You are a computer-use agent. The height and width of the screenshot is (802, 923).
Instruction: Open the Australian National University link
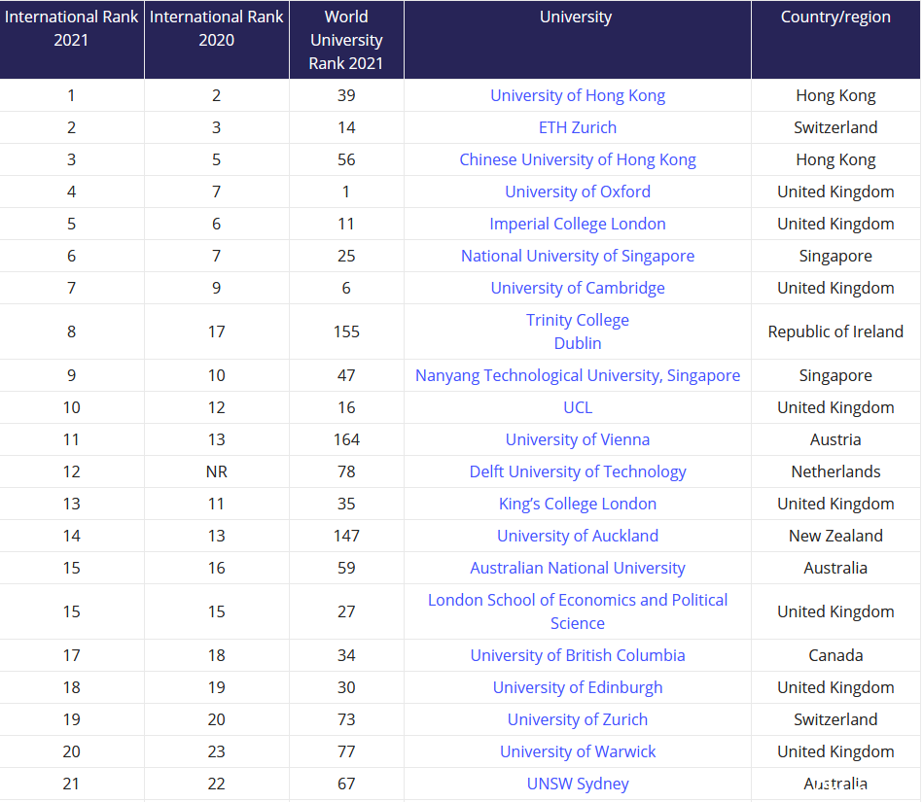(x=578, y=568)
